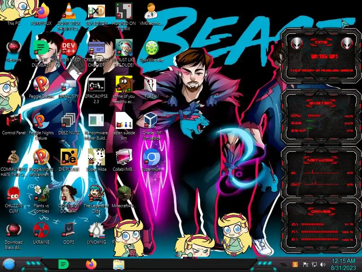This screenshot has width=362, height=272.
Task: Open the Peggle Deluxe shortcut
Action: pos(41,87)
